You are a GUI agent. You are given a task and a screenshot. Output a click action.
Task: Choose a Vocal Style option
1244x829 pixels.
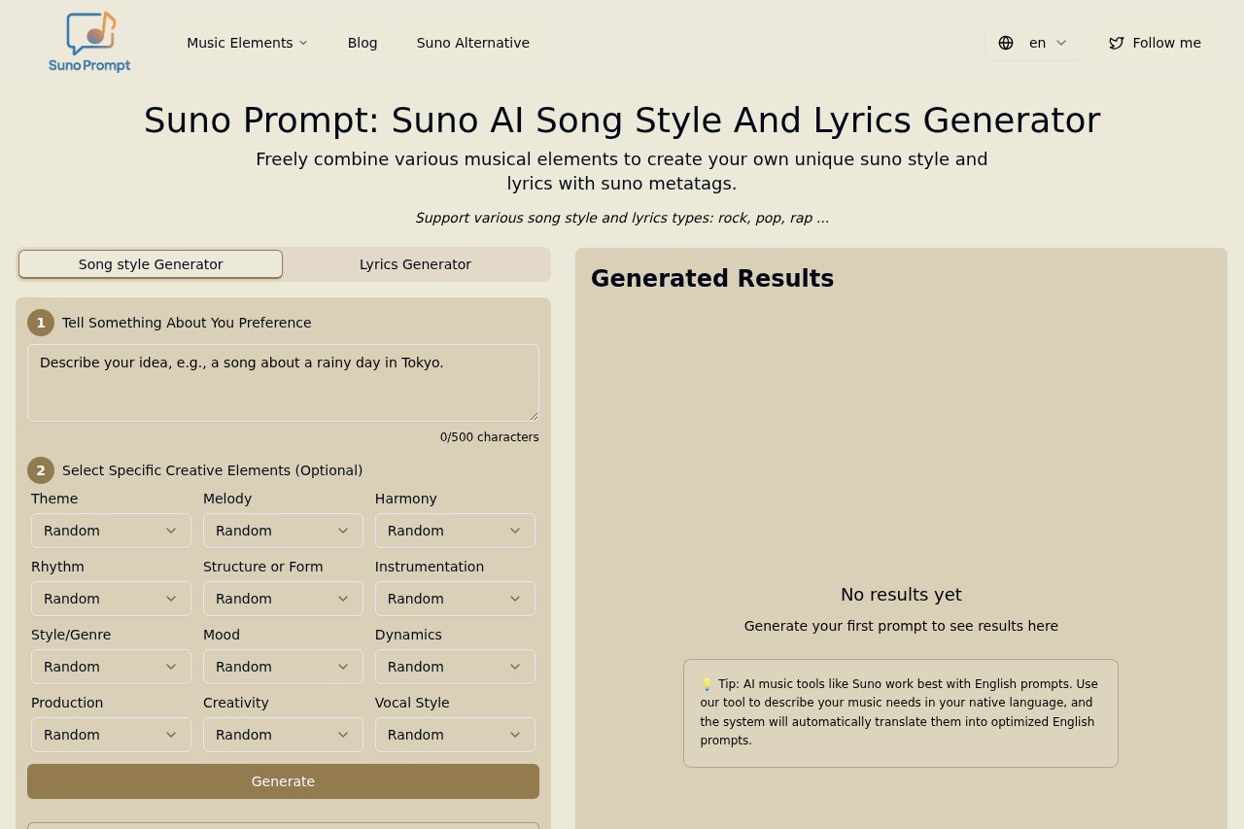[x=455, y=735]
